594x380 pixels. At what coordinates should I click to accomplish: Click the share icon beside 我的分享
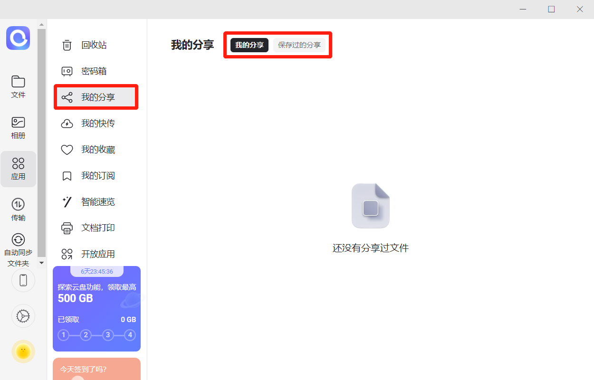pyautogui.click(x=67, y=98)
